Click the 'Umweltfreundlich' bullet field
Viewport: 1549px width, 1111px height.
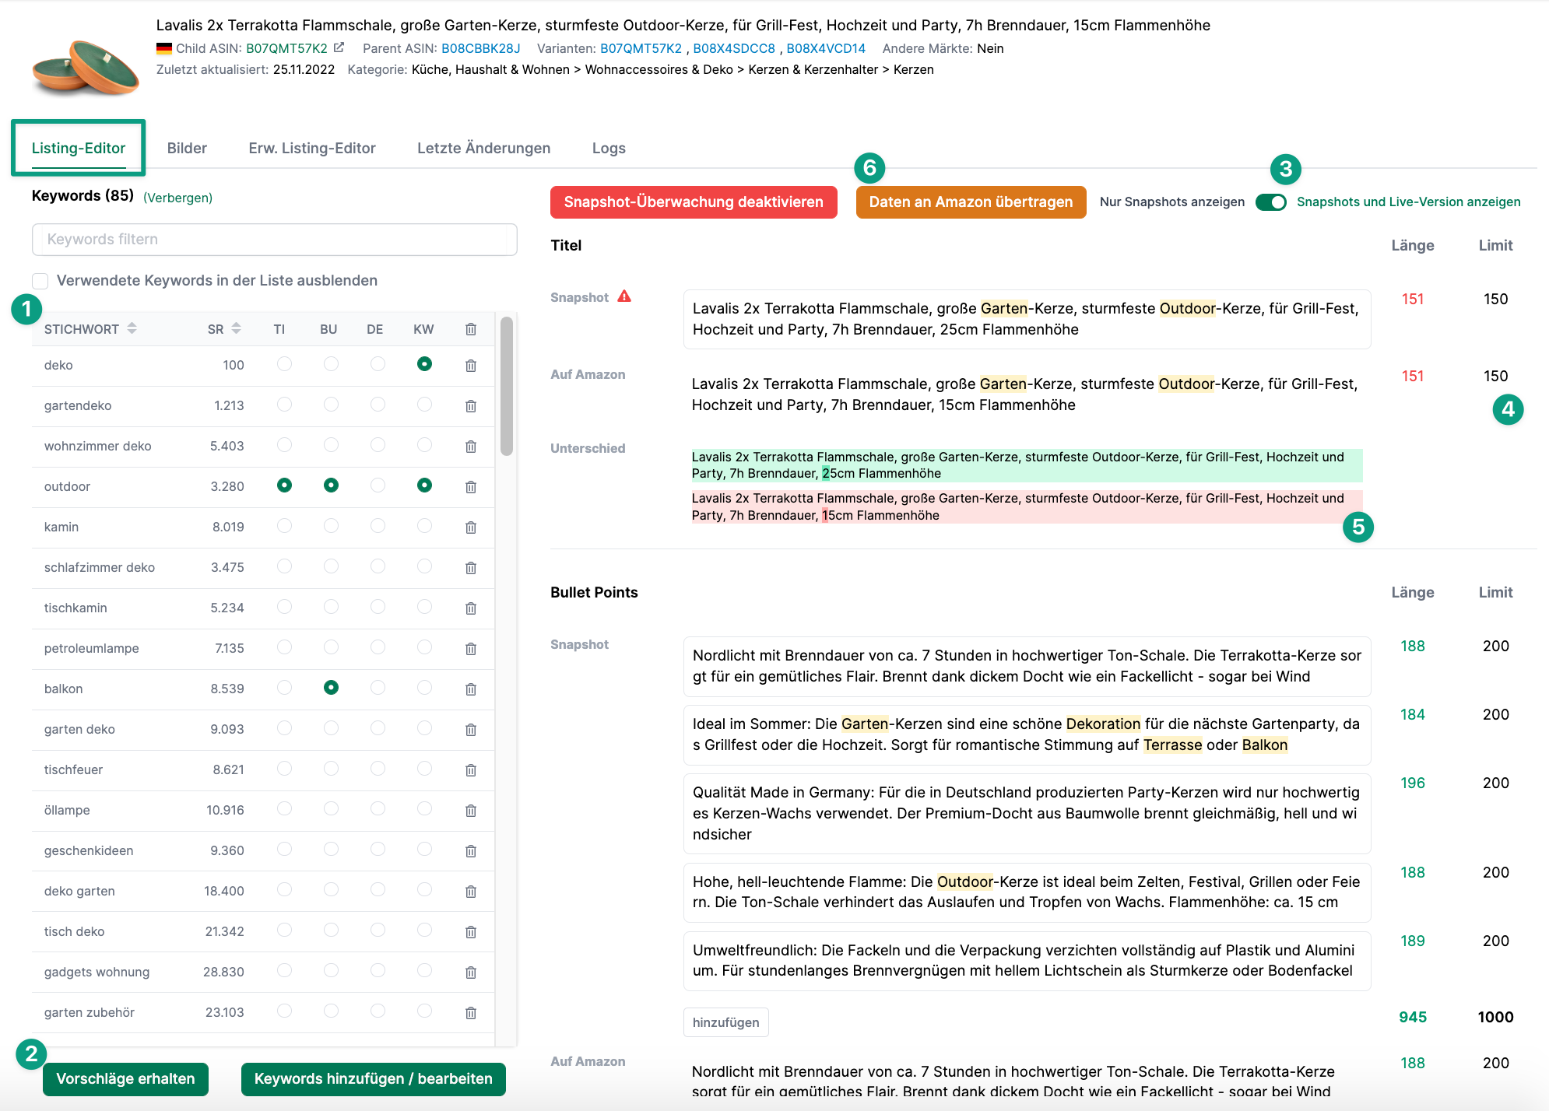point(1027,961)
